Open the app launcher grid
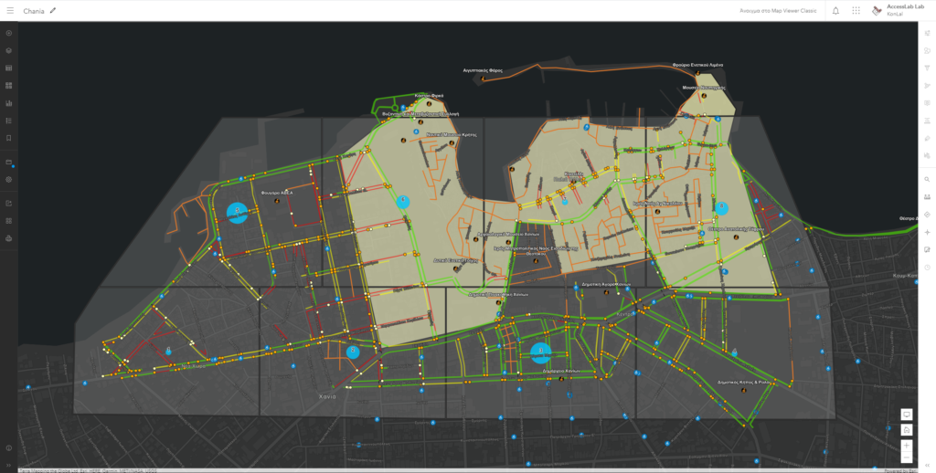The image size is (936, 473). pyautogui.click(x=856, y=11)
